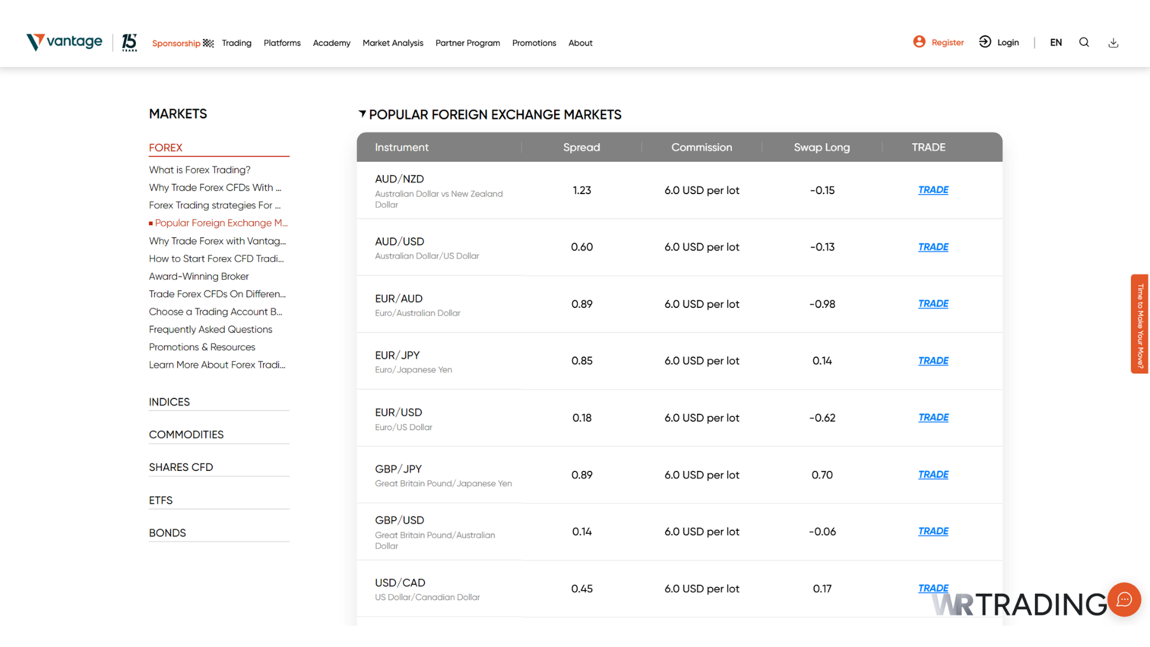
Task: Click the AUD/NZD spread value 1.23
Action: (x=582, y=191)
